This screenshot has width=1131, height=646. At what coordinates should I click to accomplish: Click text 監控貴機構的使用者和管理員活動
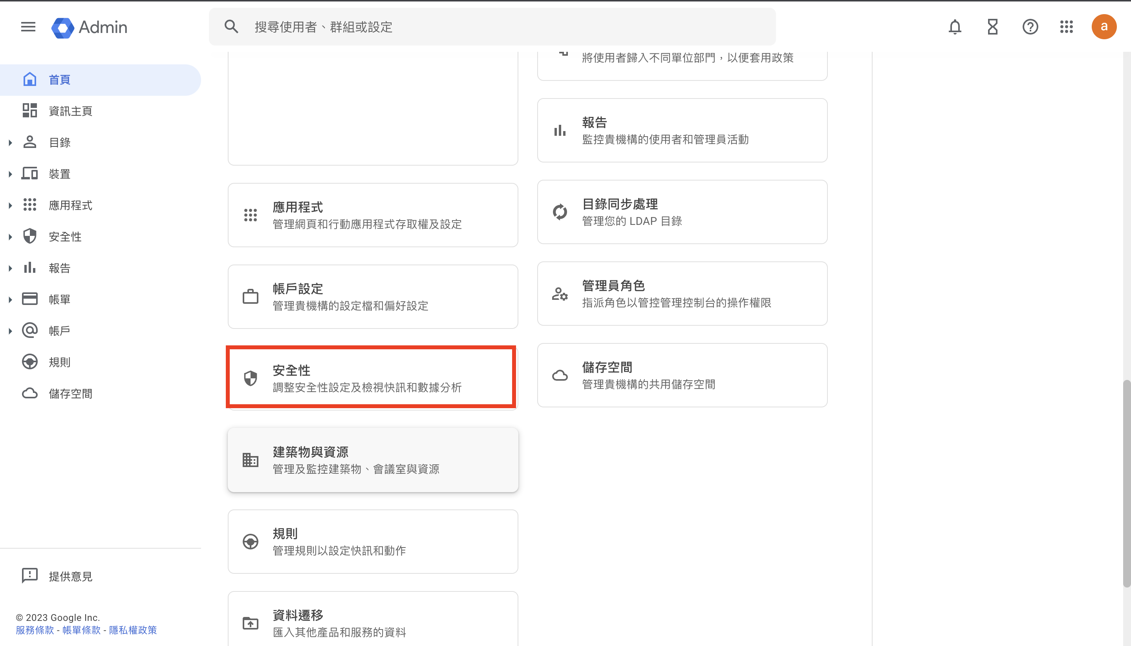(x=665, y=139)
